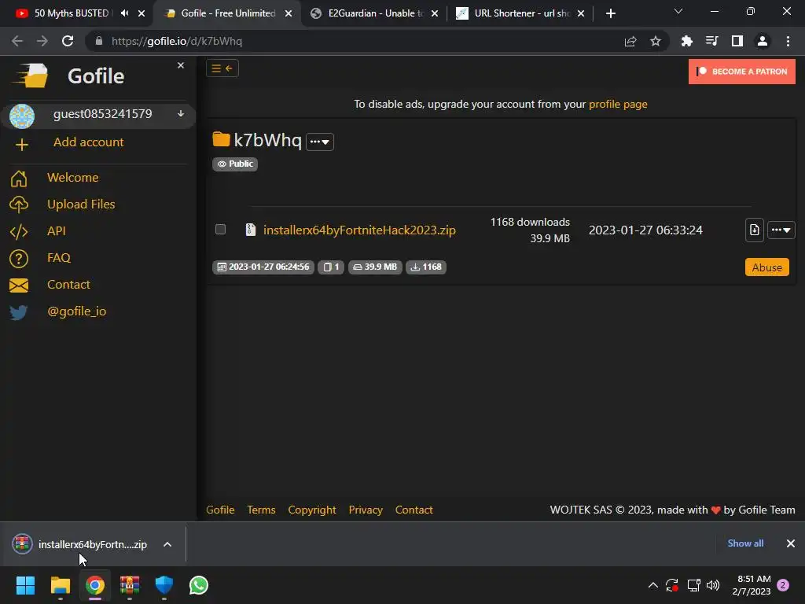Click the Gofile logo icon

(x=31, y=75)
